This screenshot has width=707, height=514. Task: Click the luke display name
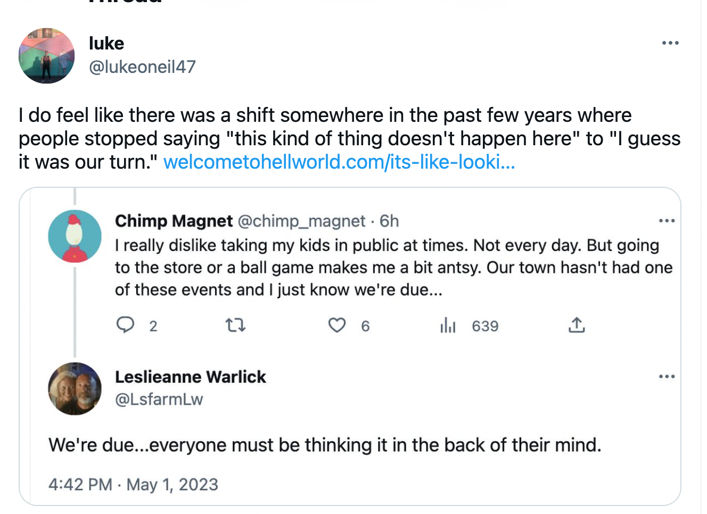106,43
